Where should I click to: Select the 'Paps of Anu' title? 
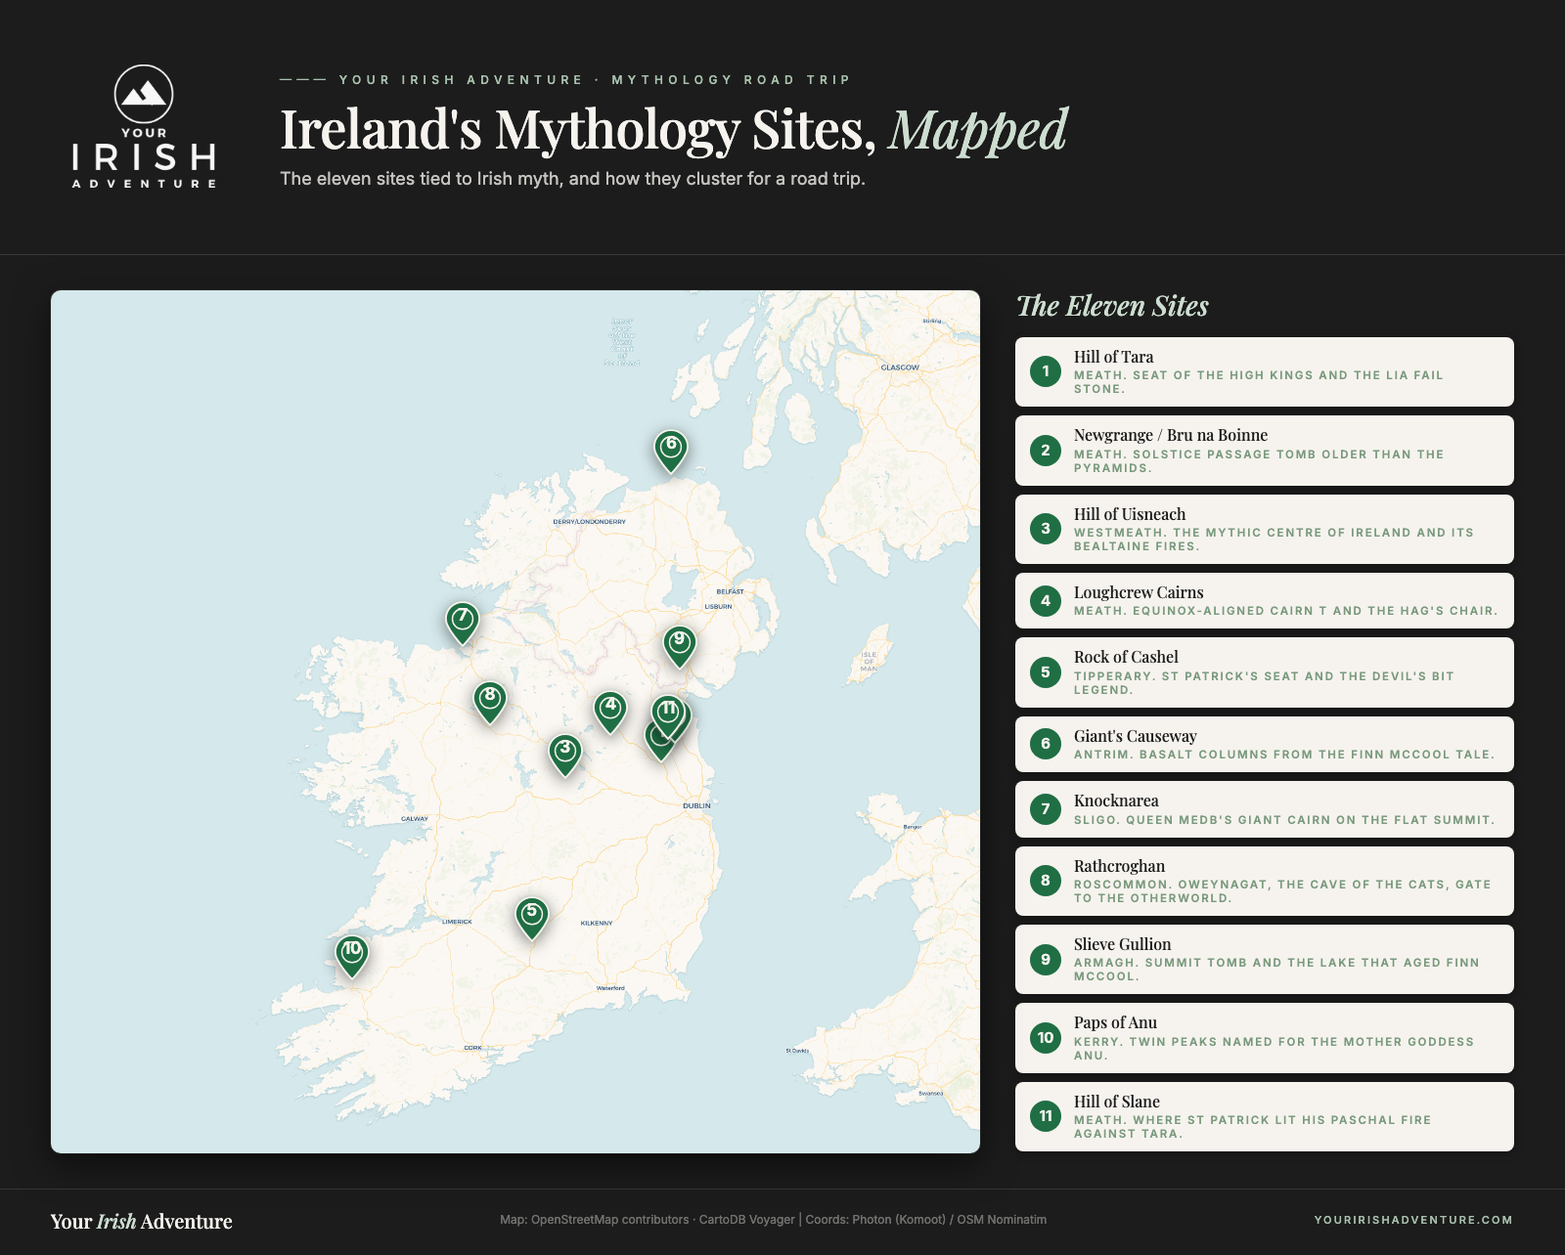[1115, 1022]
